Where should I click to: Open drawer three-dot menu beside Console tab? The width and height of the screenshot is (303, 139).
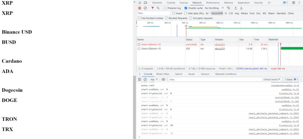[139, 74]
